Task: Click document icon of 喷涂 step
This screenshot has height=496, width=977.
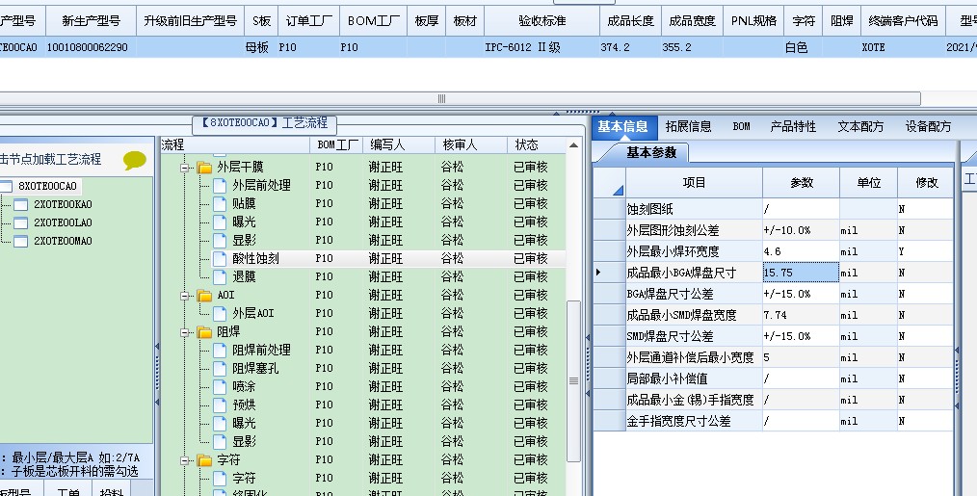Action: [220, 386]
